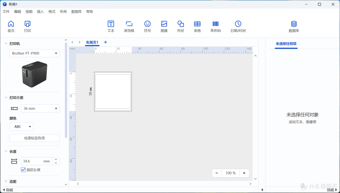Insert a 表格 table
The height and width of the screenshot is (193, 340).
197,26
